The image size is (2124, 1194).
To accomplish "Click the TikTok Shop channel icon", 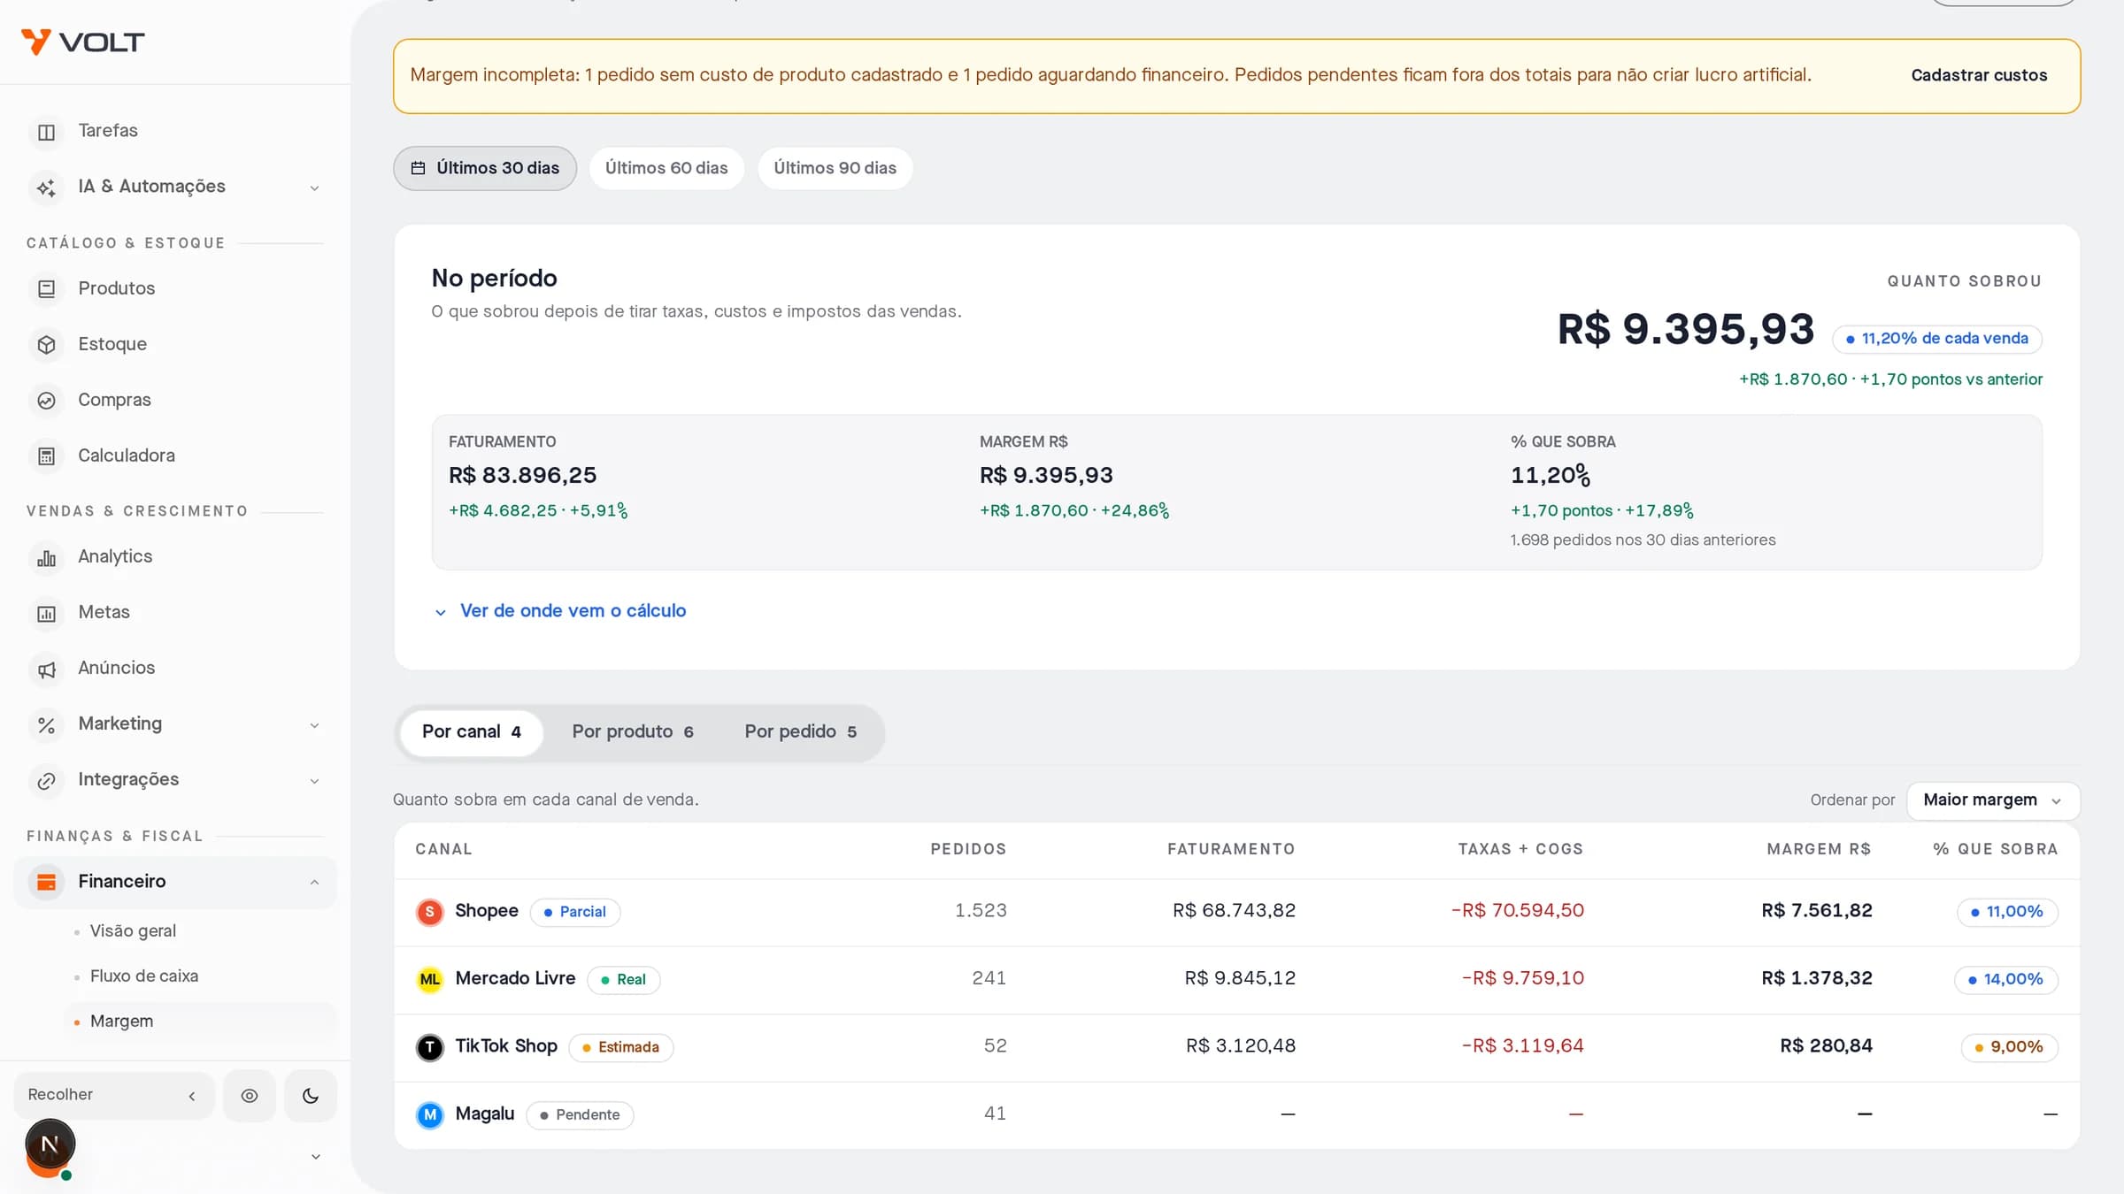I will pos(430,1047).
